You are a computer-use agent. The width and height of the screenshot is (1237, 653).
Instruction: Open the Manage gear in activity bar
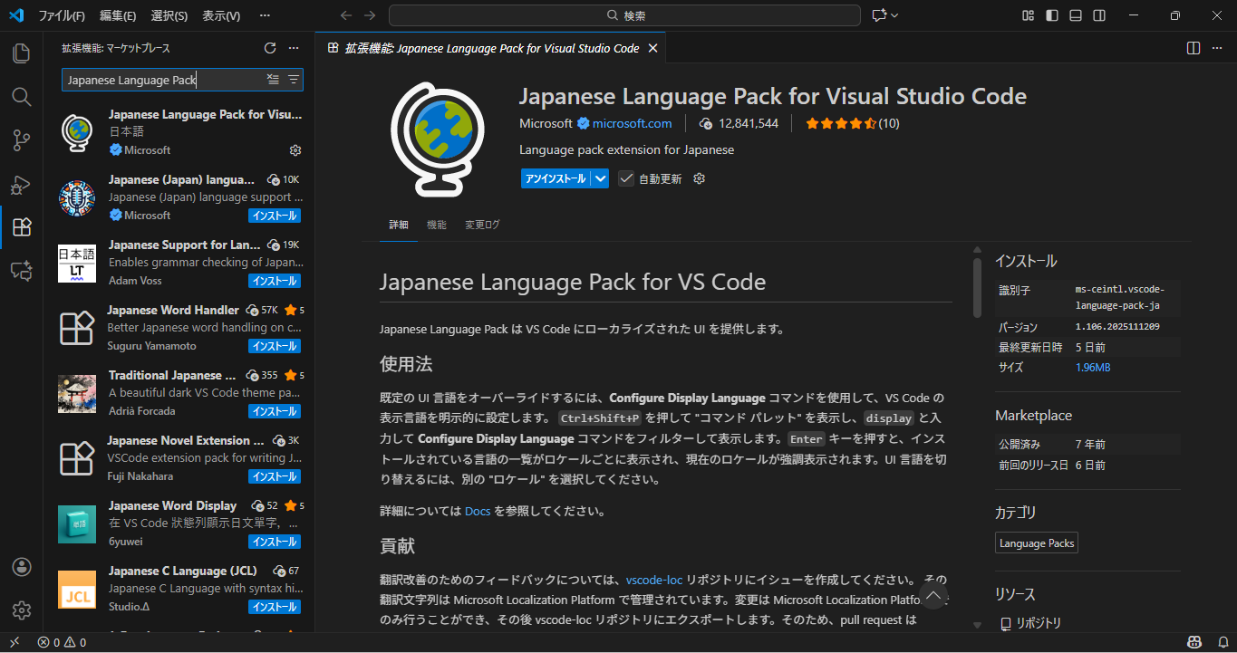click(x=21, y=610)
